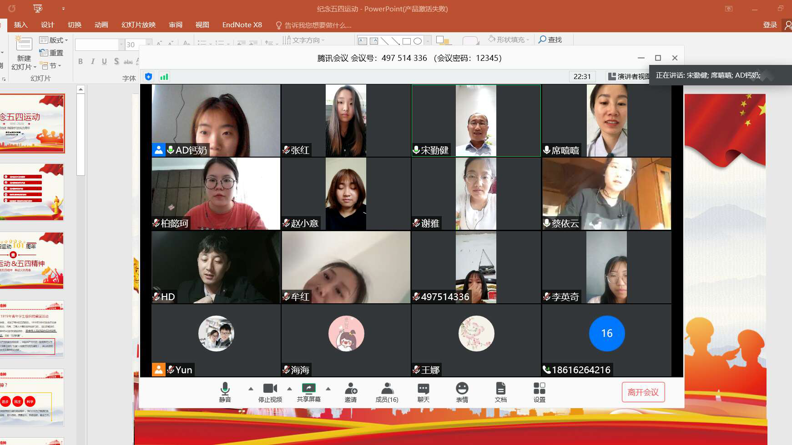792x445 pixels.
Task: Open the chat panel
Action: pos(423,389)
